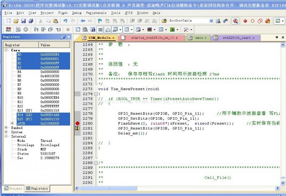286x196 pixels.
Task: Collapse the Internal group
Action: (6, 136)
